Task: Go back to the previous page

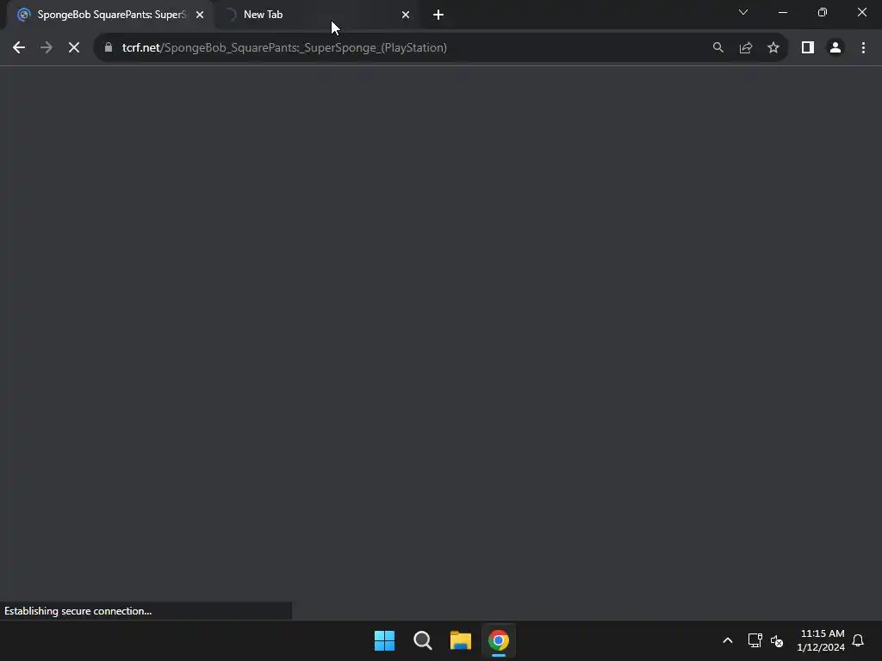Action: click(x=19, y=48)
